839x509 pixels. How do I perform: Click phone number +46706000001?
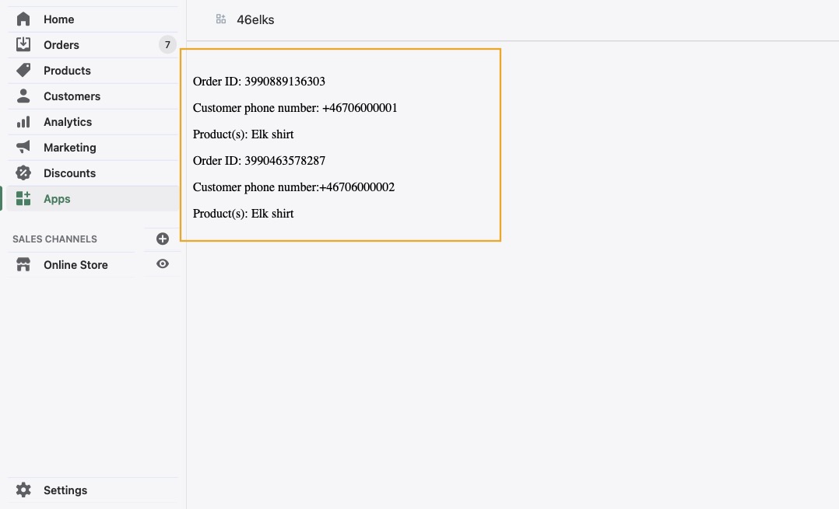pos(360,108)
